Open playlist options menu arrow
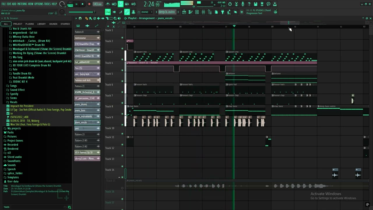 pos(76,18)
